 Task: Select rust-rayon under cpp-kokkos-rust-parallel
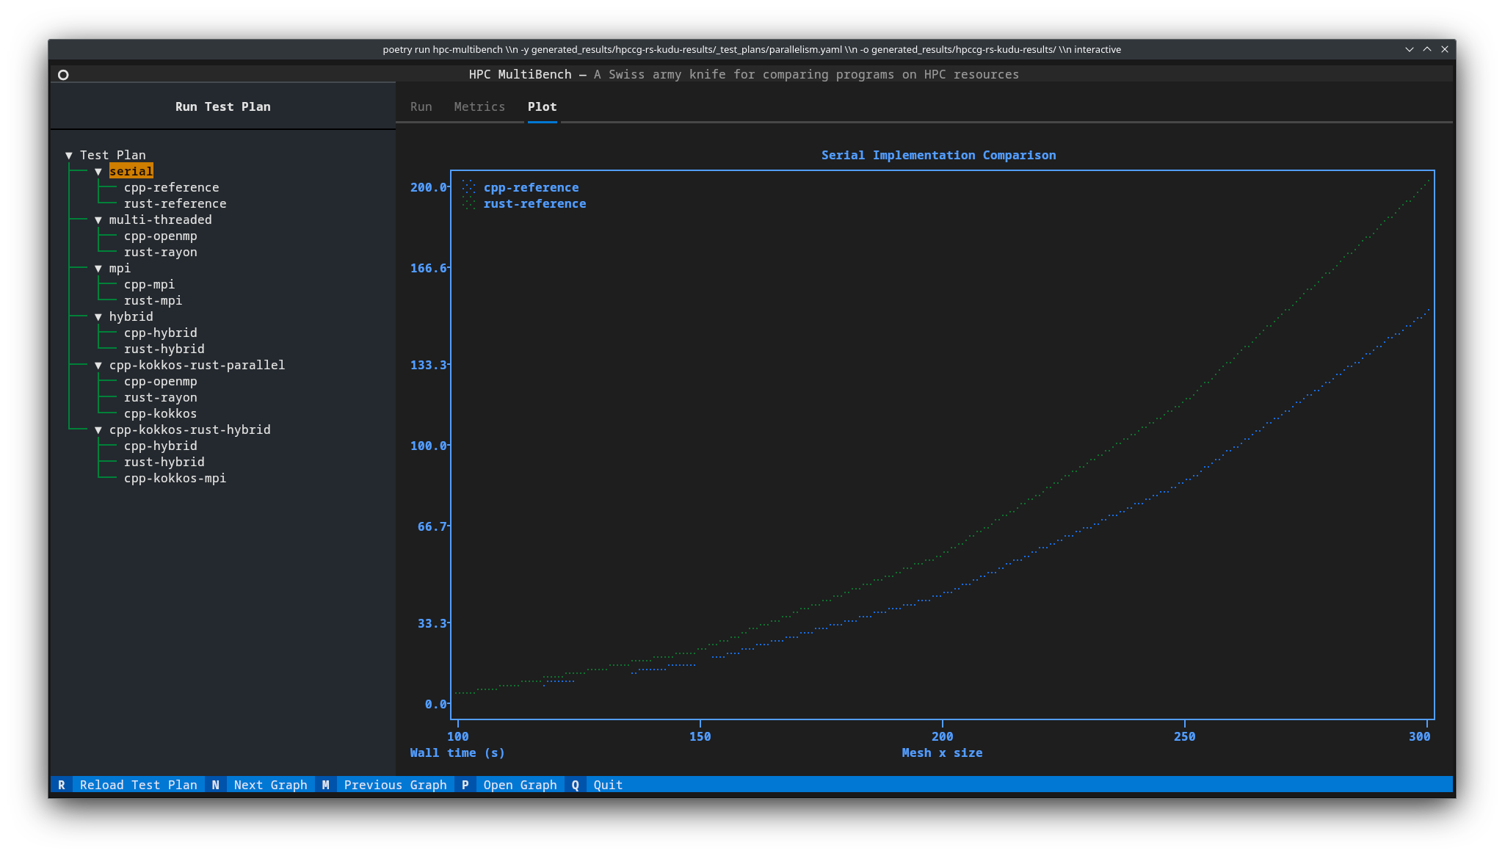coord(161,398)
